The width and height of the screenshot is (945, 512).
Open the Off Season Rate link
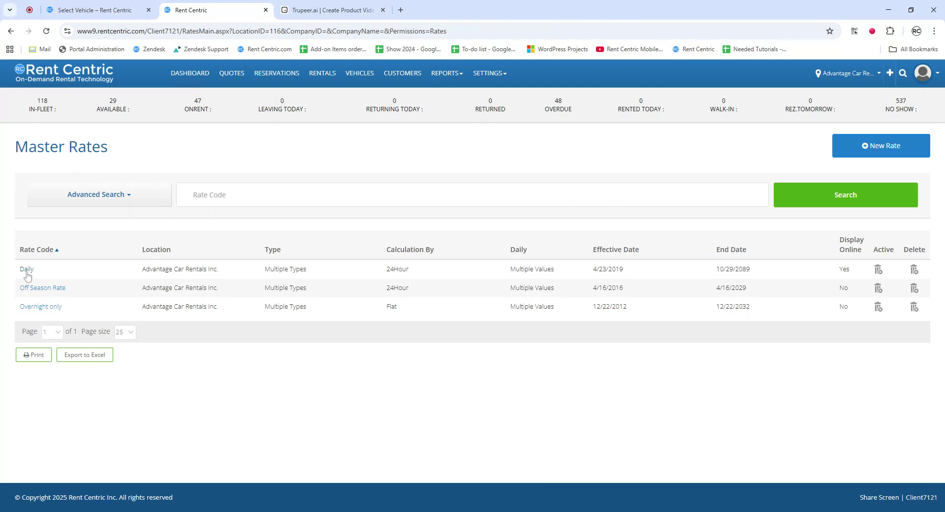coord(42,288)
